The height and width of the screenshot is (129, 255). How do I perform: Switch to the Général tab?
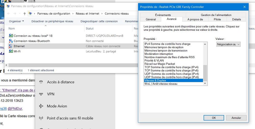[x=151, y=19]
